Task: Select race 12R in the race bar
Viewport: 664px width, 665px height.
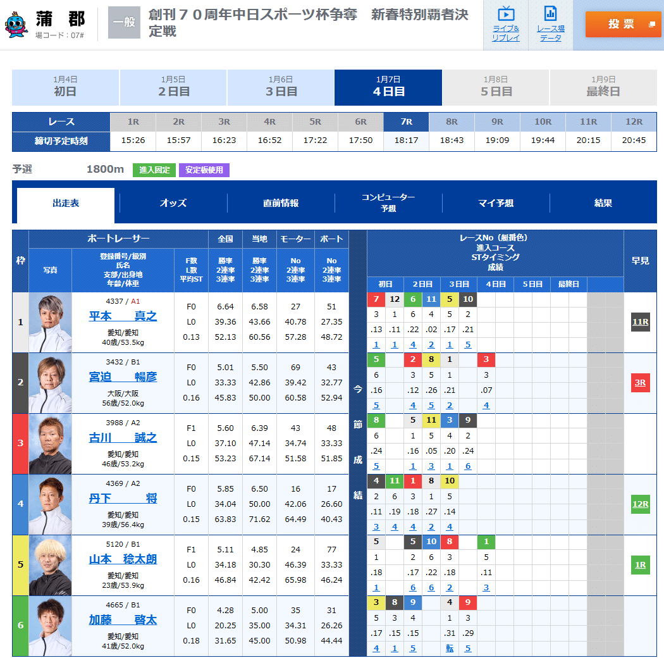Action: click(634, 121)
